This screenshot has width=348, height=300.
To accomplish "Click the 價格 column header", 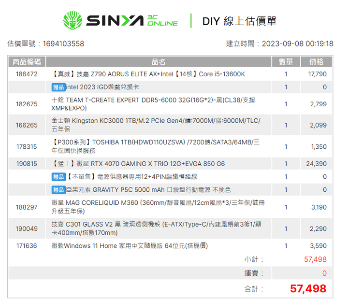I will (x=316, y=62).
